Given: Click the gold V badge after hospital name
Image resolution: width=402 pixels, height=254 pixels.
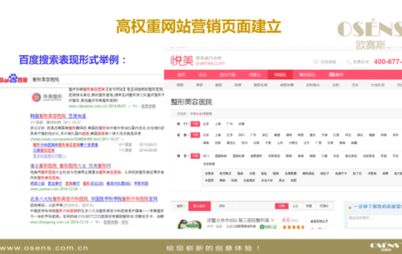Looking at the screenshot, I should pyautogui.click(x=272, y=220).
